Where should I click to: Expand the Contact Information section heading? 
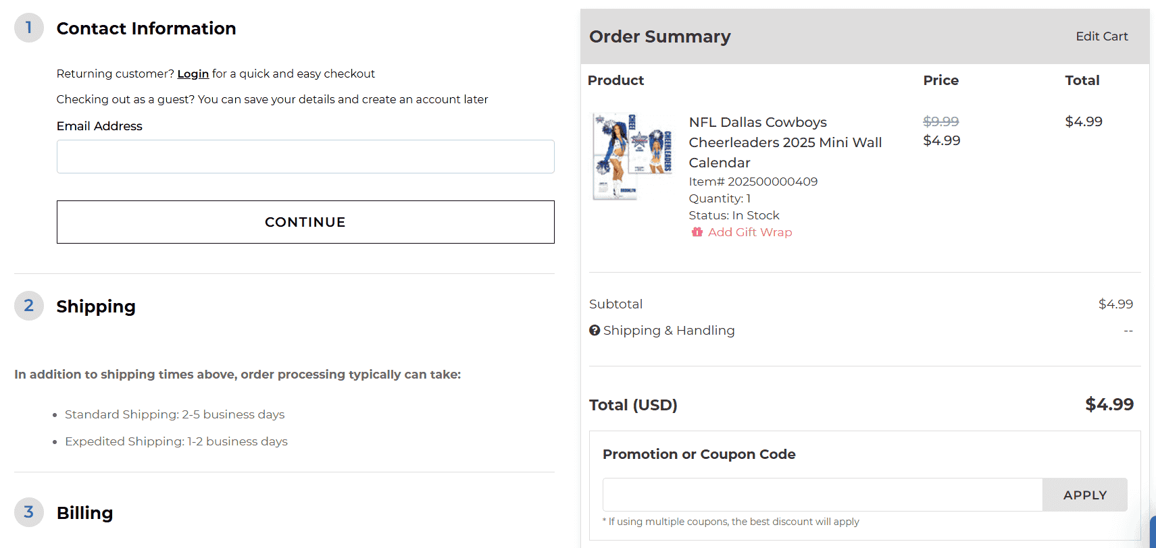coord(146,28)
